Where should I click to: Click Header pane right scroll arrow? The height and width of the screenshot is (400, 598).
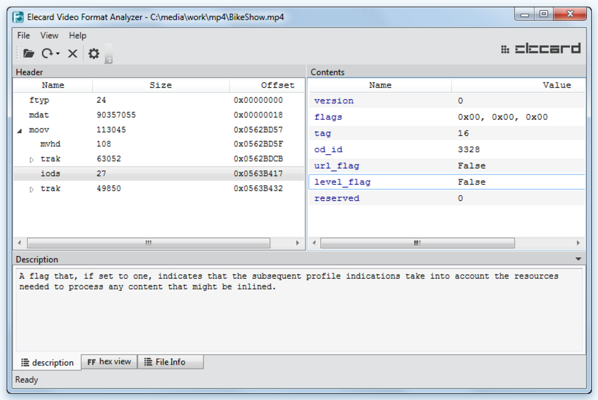click(x=298, y=243)
